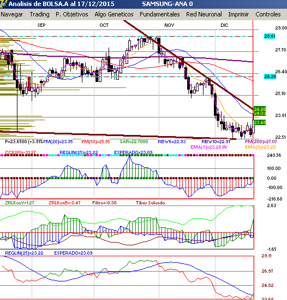
Task: Open the Controles menu
Action: point(268,14)
